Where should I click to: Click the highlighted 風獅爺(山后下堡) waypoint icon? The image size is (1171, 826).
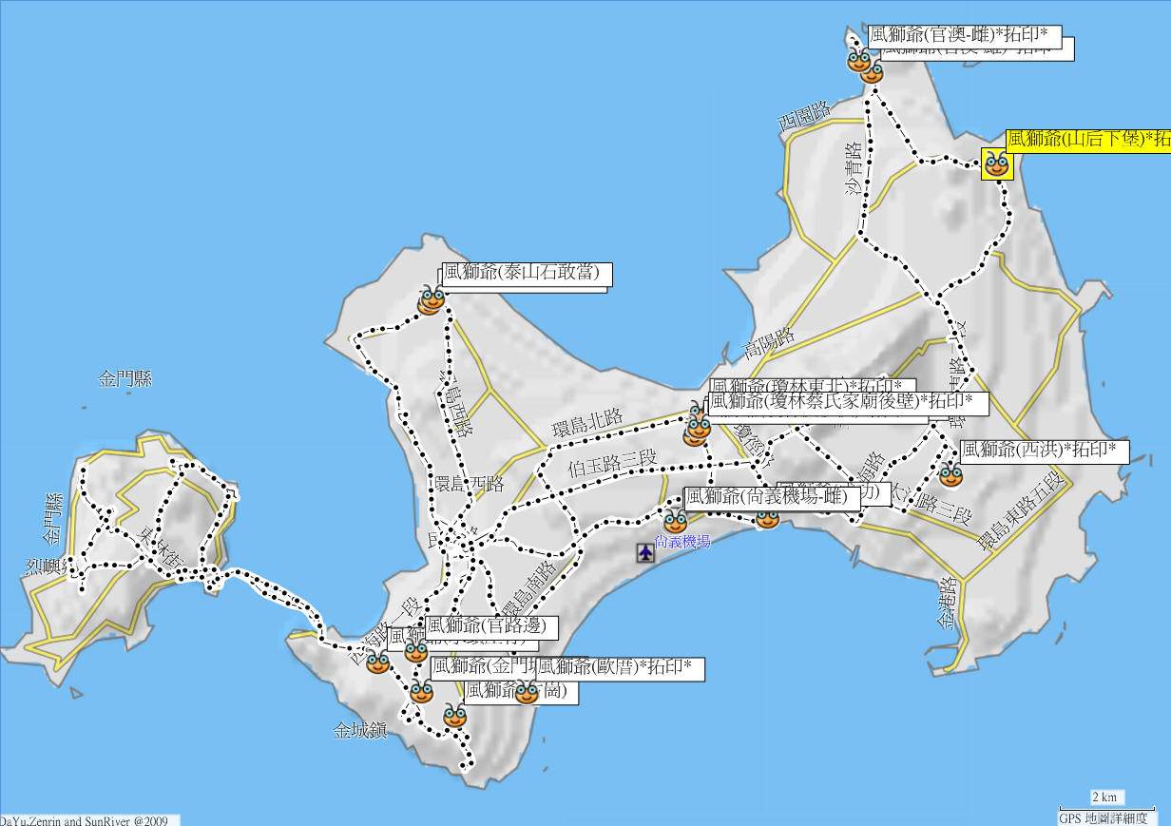click(996, 165)
